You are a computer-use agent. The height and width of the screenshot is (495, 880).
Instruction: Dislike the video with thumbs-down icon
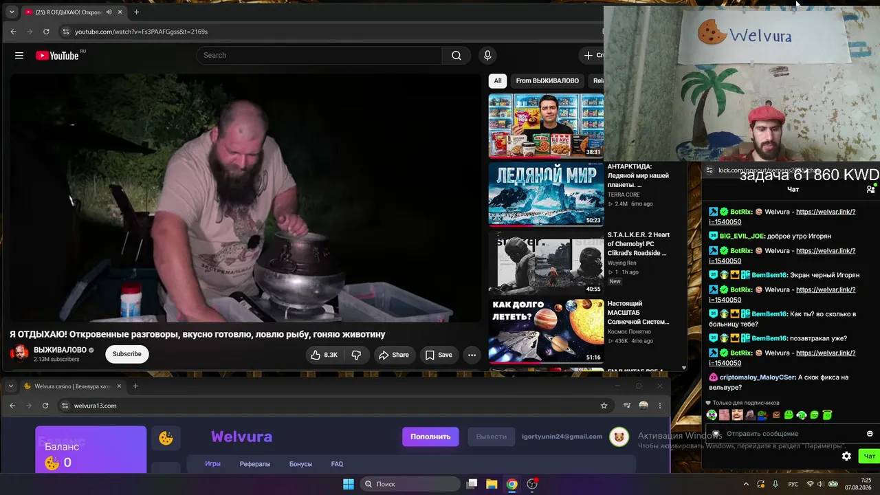point(356,355)
